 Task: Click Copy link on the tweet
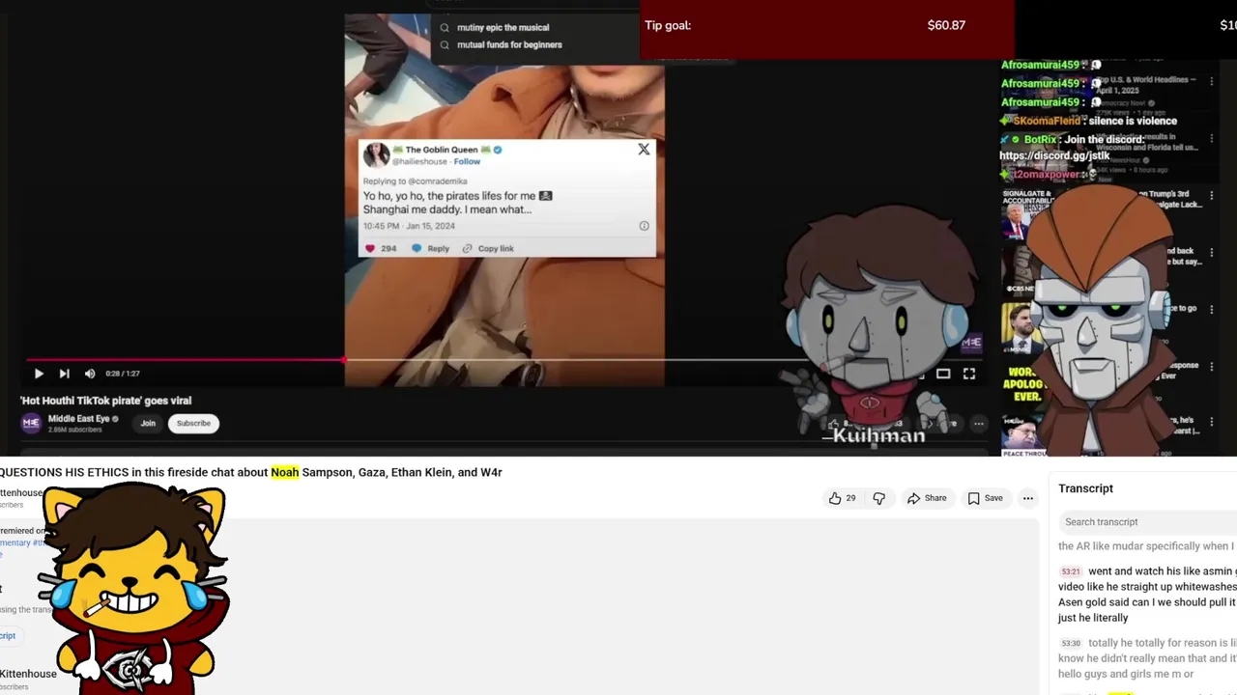click(x=488, y=248)
